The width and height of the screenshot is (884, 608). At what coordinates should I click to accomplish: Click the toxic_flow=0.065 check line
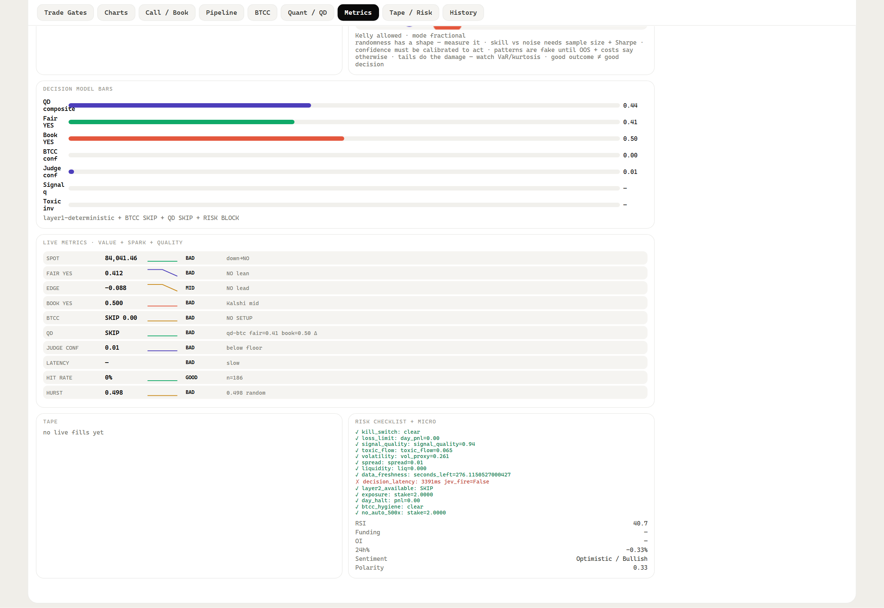pos(404,451)
